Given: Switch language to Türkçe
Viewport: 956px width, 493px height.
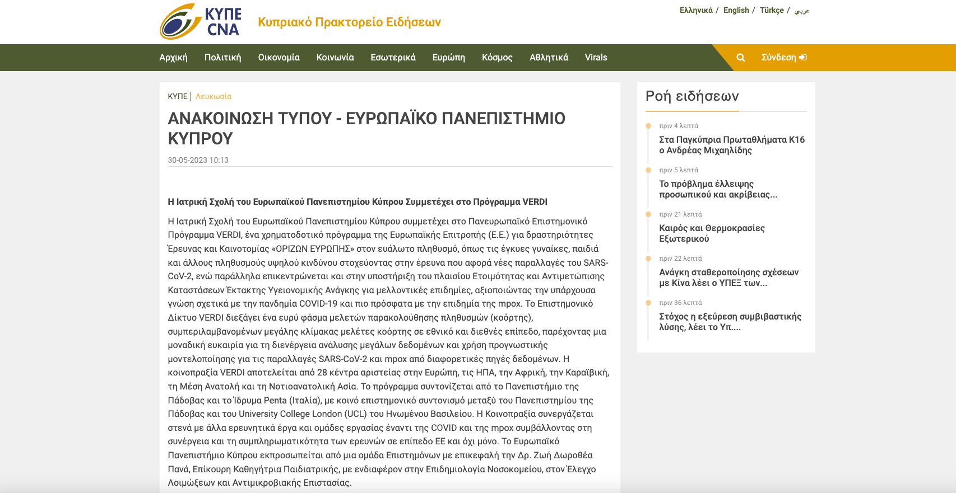Looking at the screenshot, I should click(772, 10).
